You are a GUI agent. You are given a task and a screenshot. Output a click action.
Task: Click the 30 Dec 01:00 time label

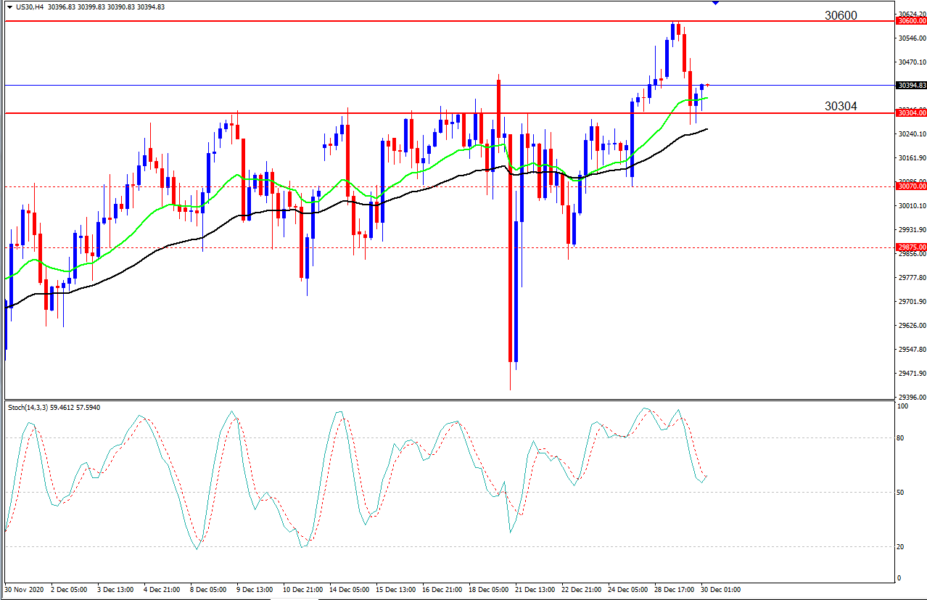(x=720, y=590)
